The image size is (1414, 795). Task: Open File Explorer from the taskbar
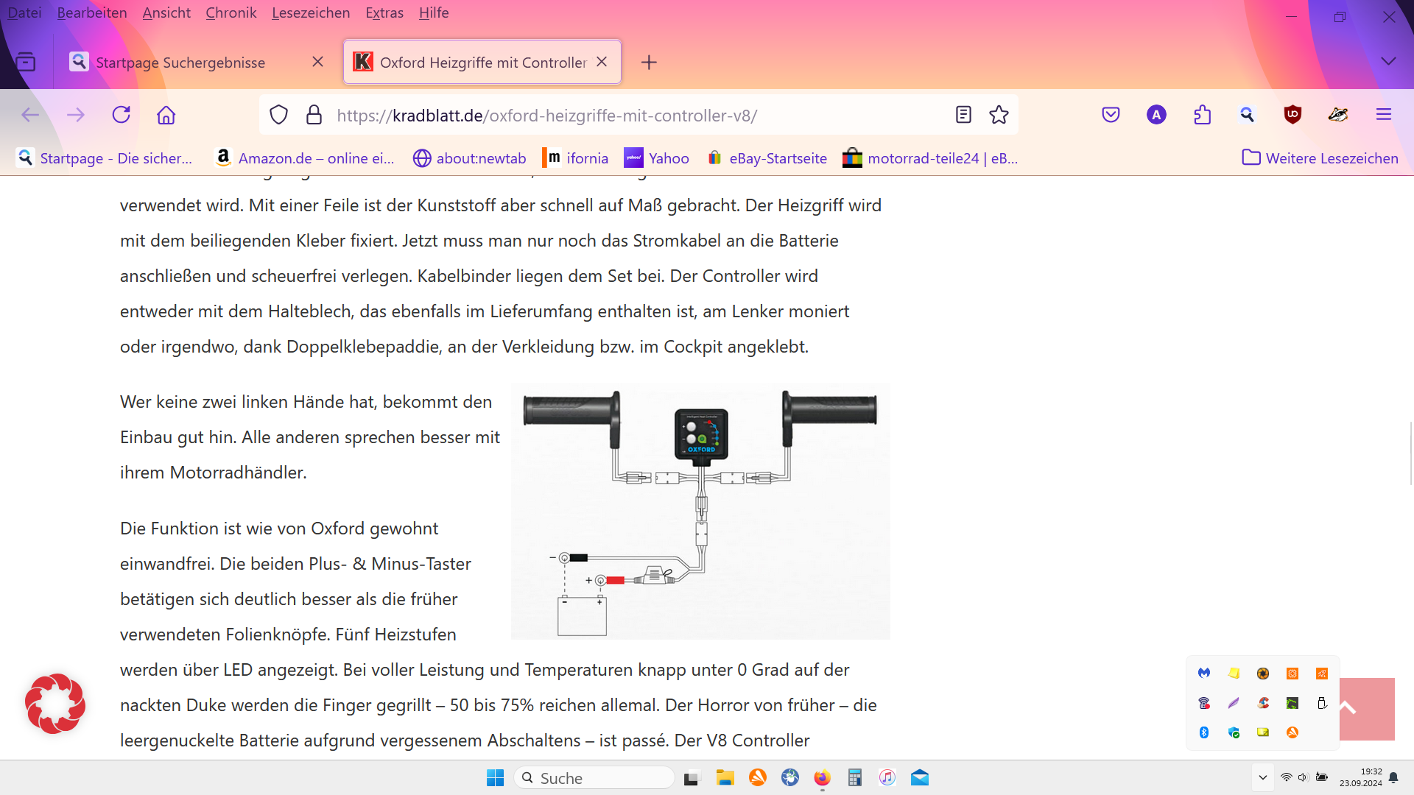(725, 777)
